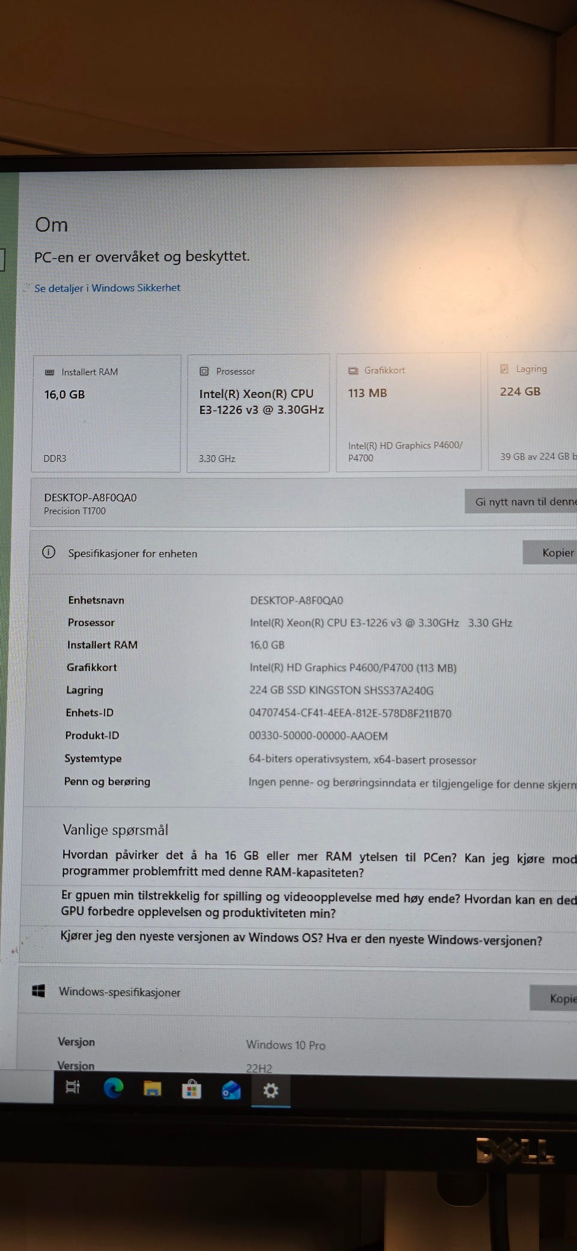Open File Explorer from the taskbar
The image size is (577, 1251).
[152, 1088]
